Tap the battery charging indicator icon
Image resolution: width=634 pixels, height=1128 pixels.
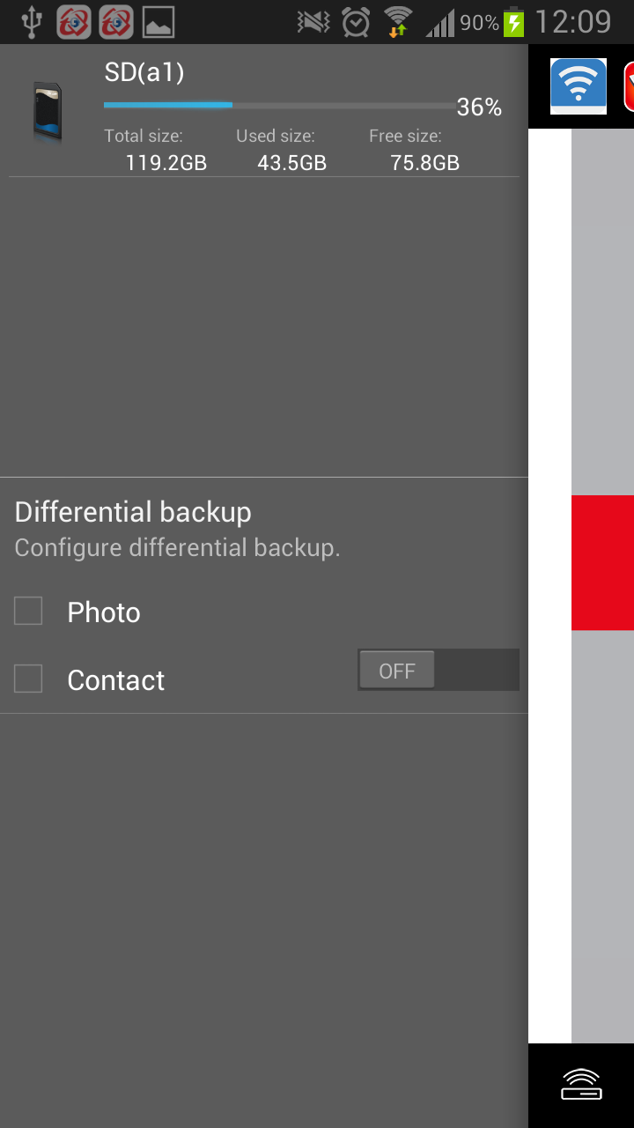coord(513,22)
